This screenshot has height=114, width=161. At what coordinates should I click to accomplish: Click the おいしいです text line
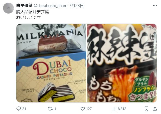[x=28, y=17]
